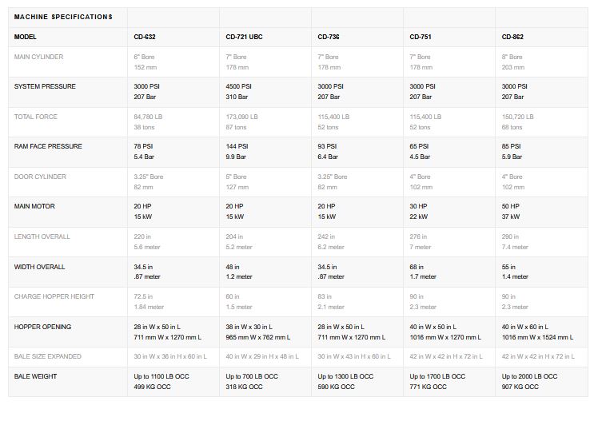Select the Width Overall row label
This screenshot has height=421, width=598.
pos(39,266)
